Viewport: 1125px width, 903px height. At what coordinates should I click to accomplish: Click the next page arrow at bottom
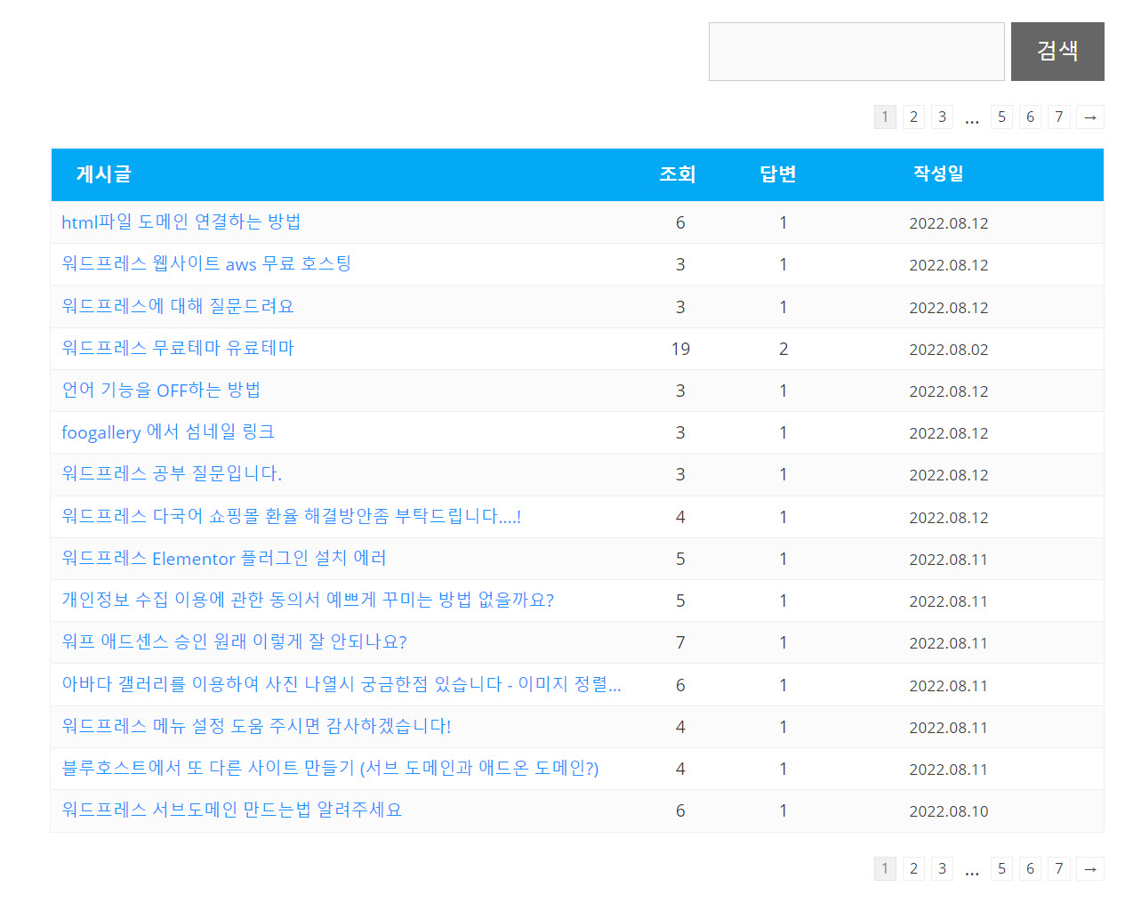point(1089,868)
